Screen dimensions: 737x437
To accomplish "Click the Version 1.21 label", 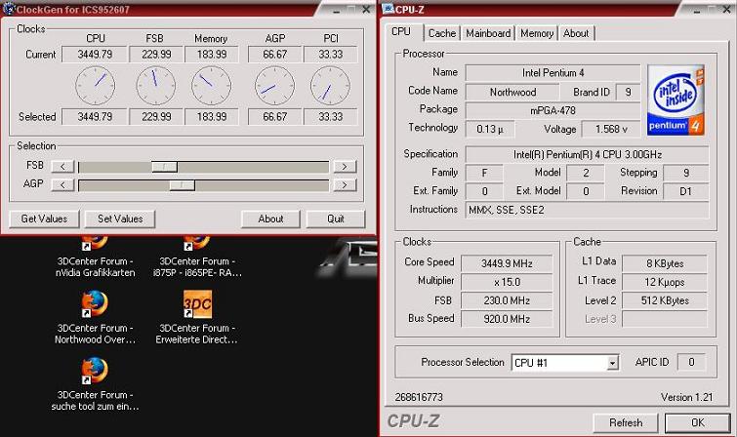I will click(686, 398).
